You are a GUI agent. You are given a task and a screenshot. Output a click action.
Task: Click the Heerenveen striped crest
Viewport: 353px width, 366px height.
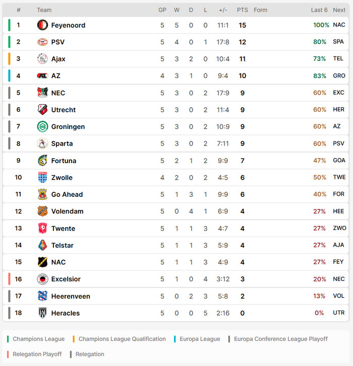click(42, 296)
